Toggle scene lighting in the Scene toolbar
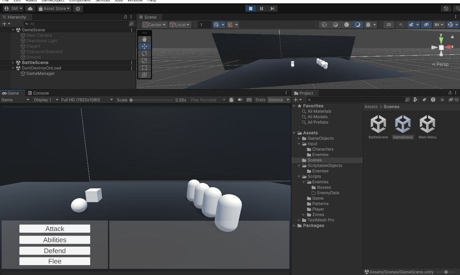The image size is (460, 275). [x=401, y=25]
